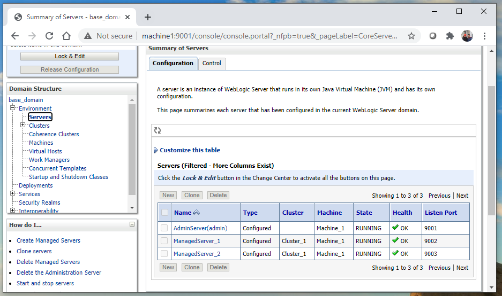Click the bottom Delete button
Image resolution: width=502 pixels, height=296 pixels.
[x=218, y=267]
